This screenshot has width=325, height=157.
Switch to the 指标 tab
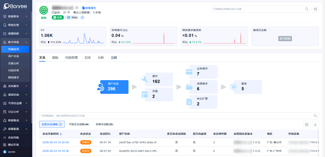[55, 58]
